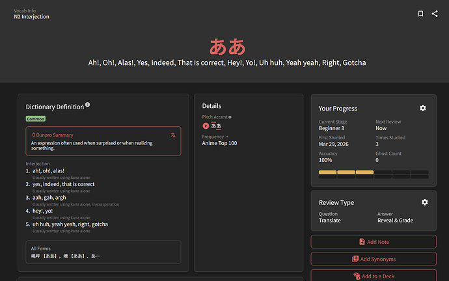Click the green Common tag

[35, 119]
